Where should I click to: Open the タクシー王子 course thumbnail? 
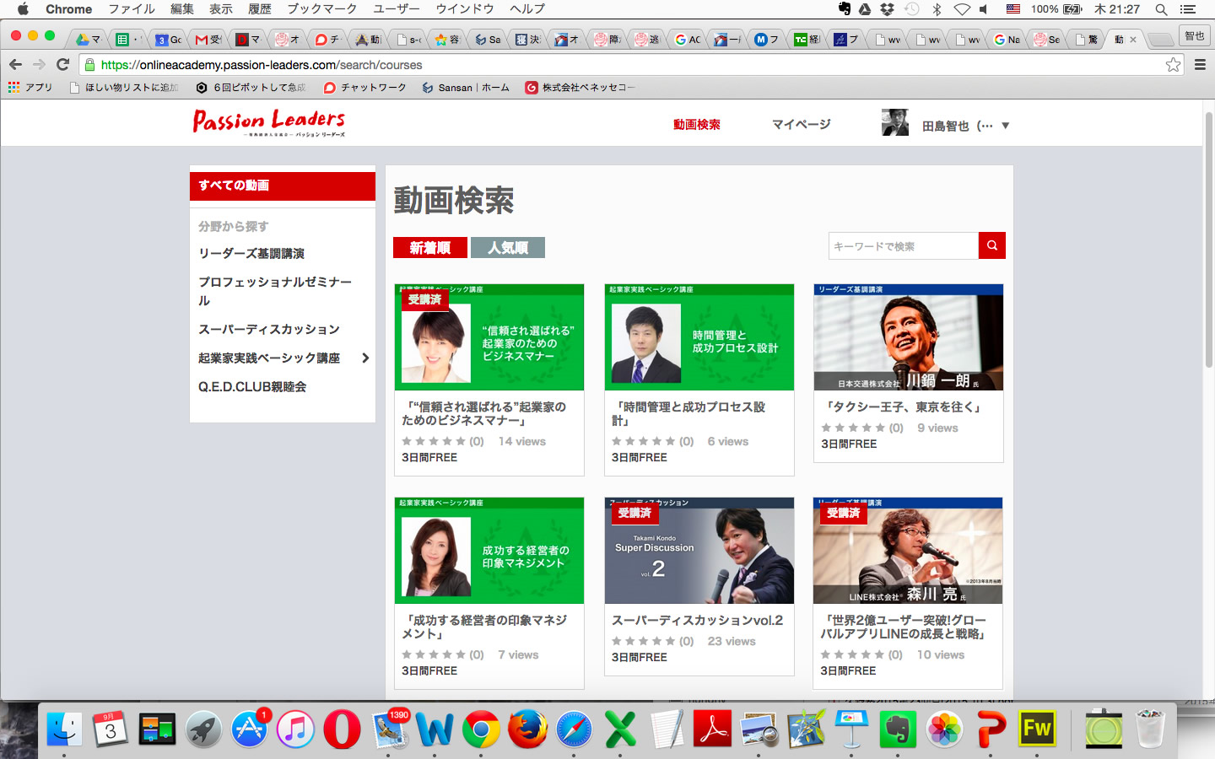pos(908,337)
